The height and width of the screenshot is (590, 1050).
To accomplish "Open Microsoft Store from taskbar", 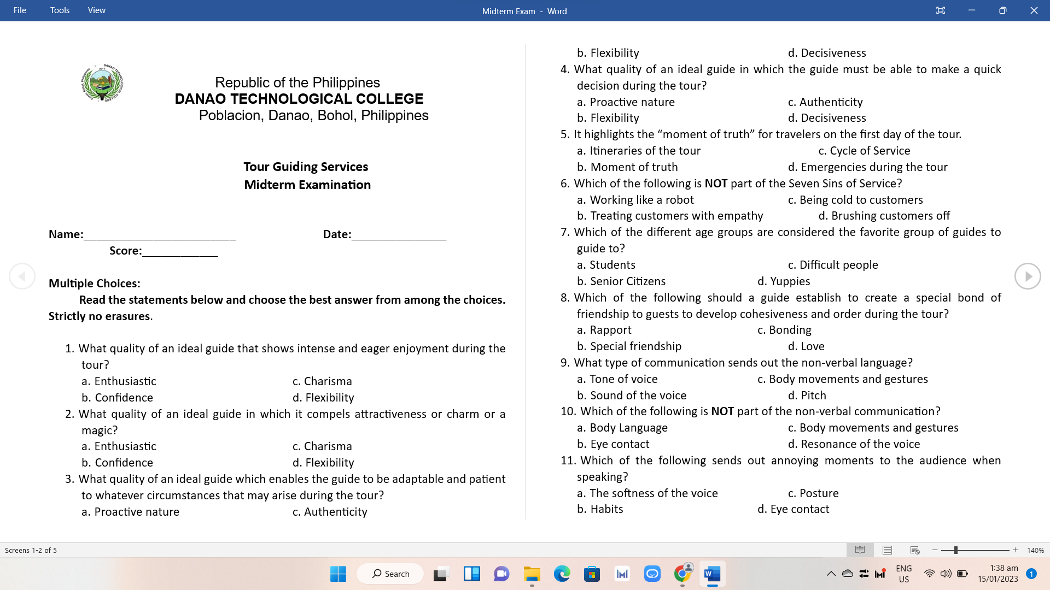I will [592, 574].
